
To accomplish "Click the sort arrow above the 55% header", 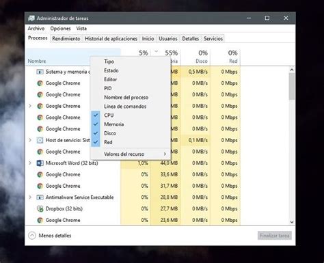I will 157,51.
